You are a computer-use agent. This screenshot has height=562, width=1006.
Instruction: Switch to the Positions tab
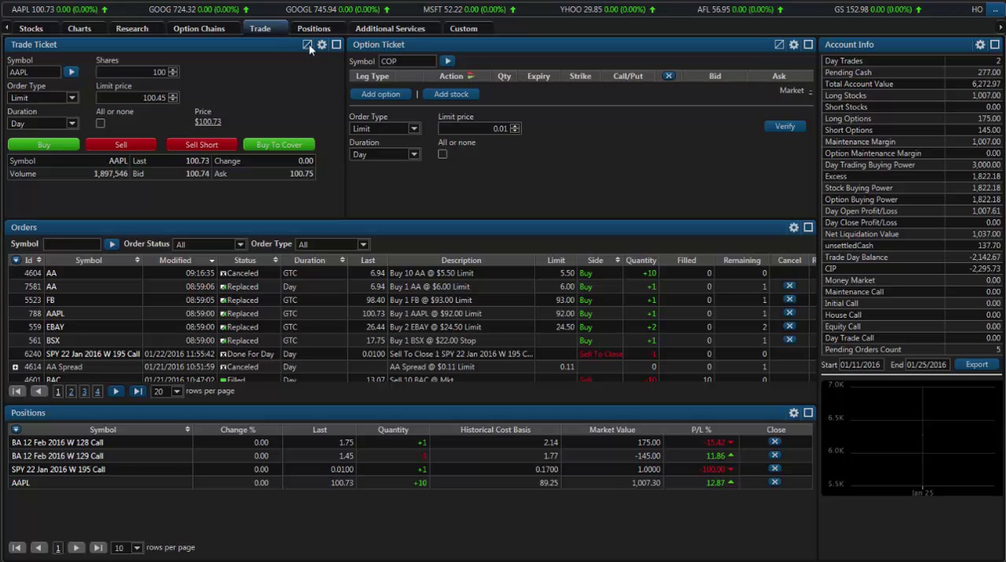click(314, 29)
